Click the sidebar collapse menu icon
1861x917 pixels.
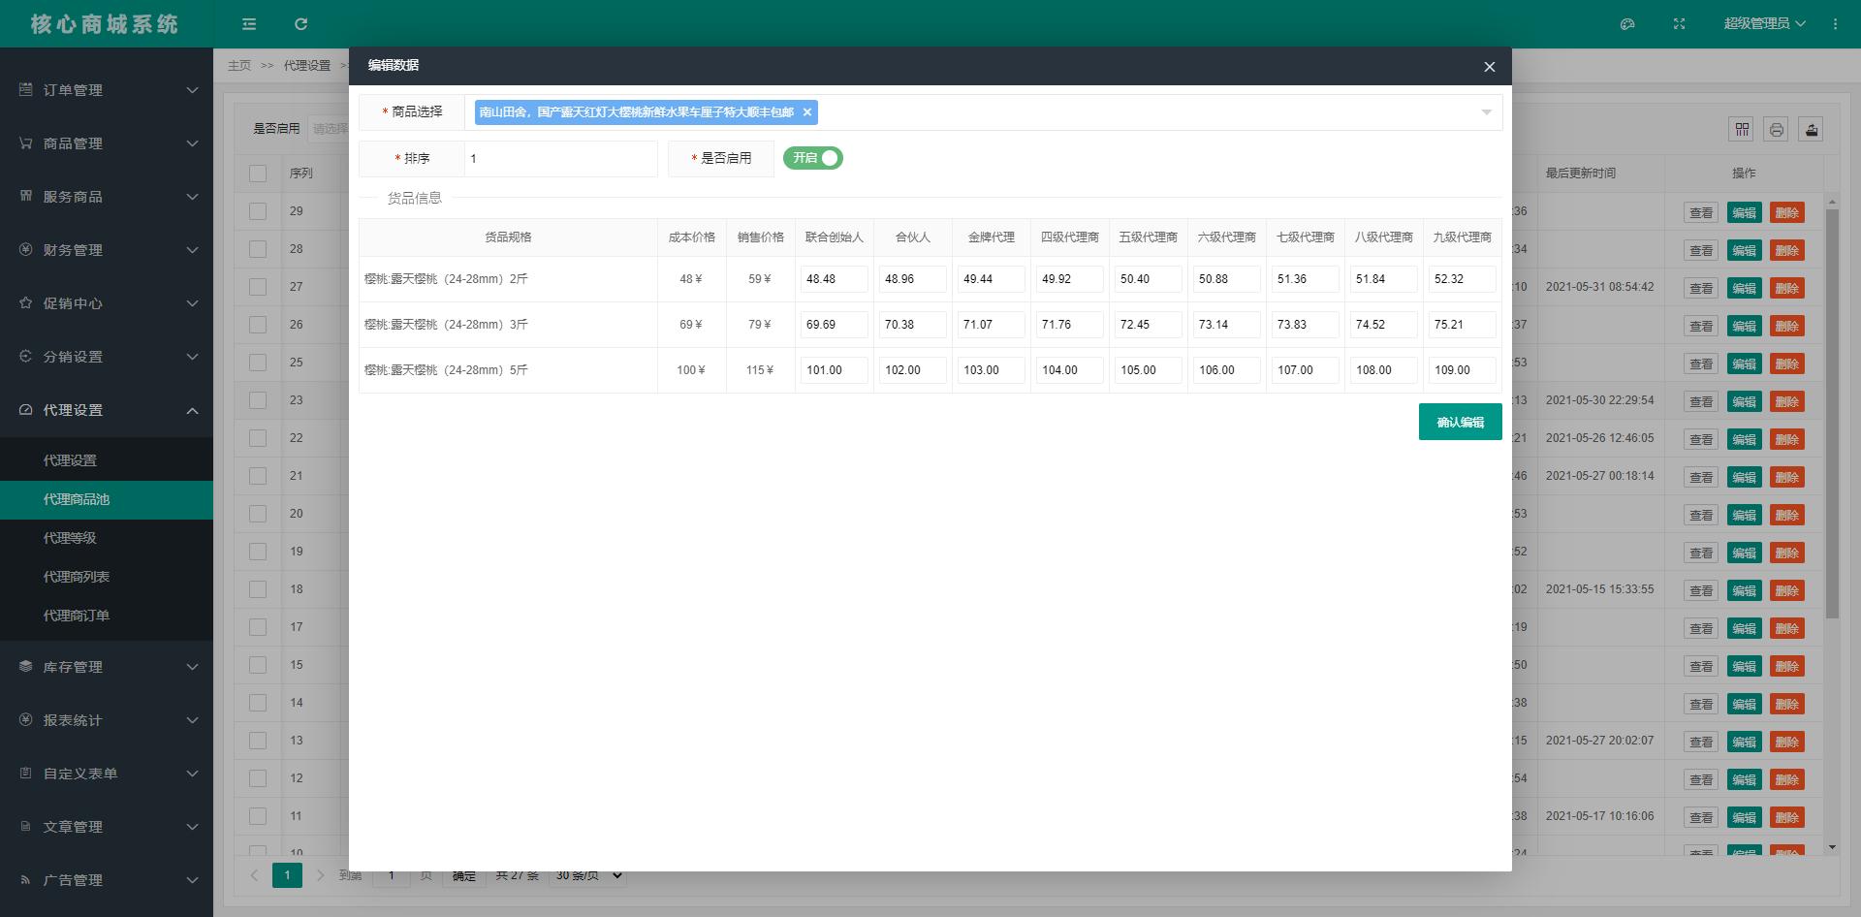click(249, 24)
